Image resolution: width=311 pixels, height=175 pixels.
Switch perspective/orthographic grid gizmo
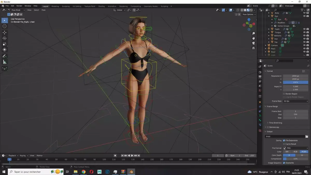pos(253,48)
